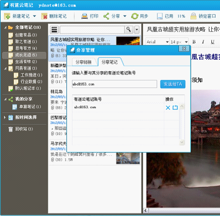This screenshot has height=216, width=220.
Task: Click the share account input field
Action: [x=114, y=84]
